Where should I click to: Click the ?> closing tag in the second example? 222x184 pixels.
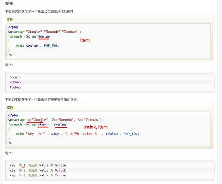10,143
